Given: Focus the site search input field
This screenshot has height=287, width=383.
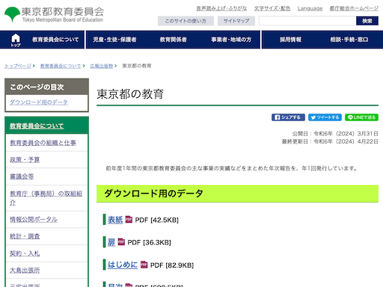Looking at the screenshot, I should (307, 21).
